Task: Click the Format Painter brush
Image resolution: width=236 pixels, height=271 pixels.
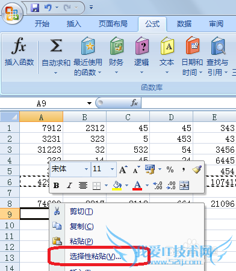Action: [197, 169]
